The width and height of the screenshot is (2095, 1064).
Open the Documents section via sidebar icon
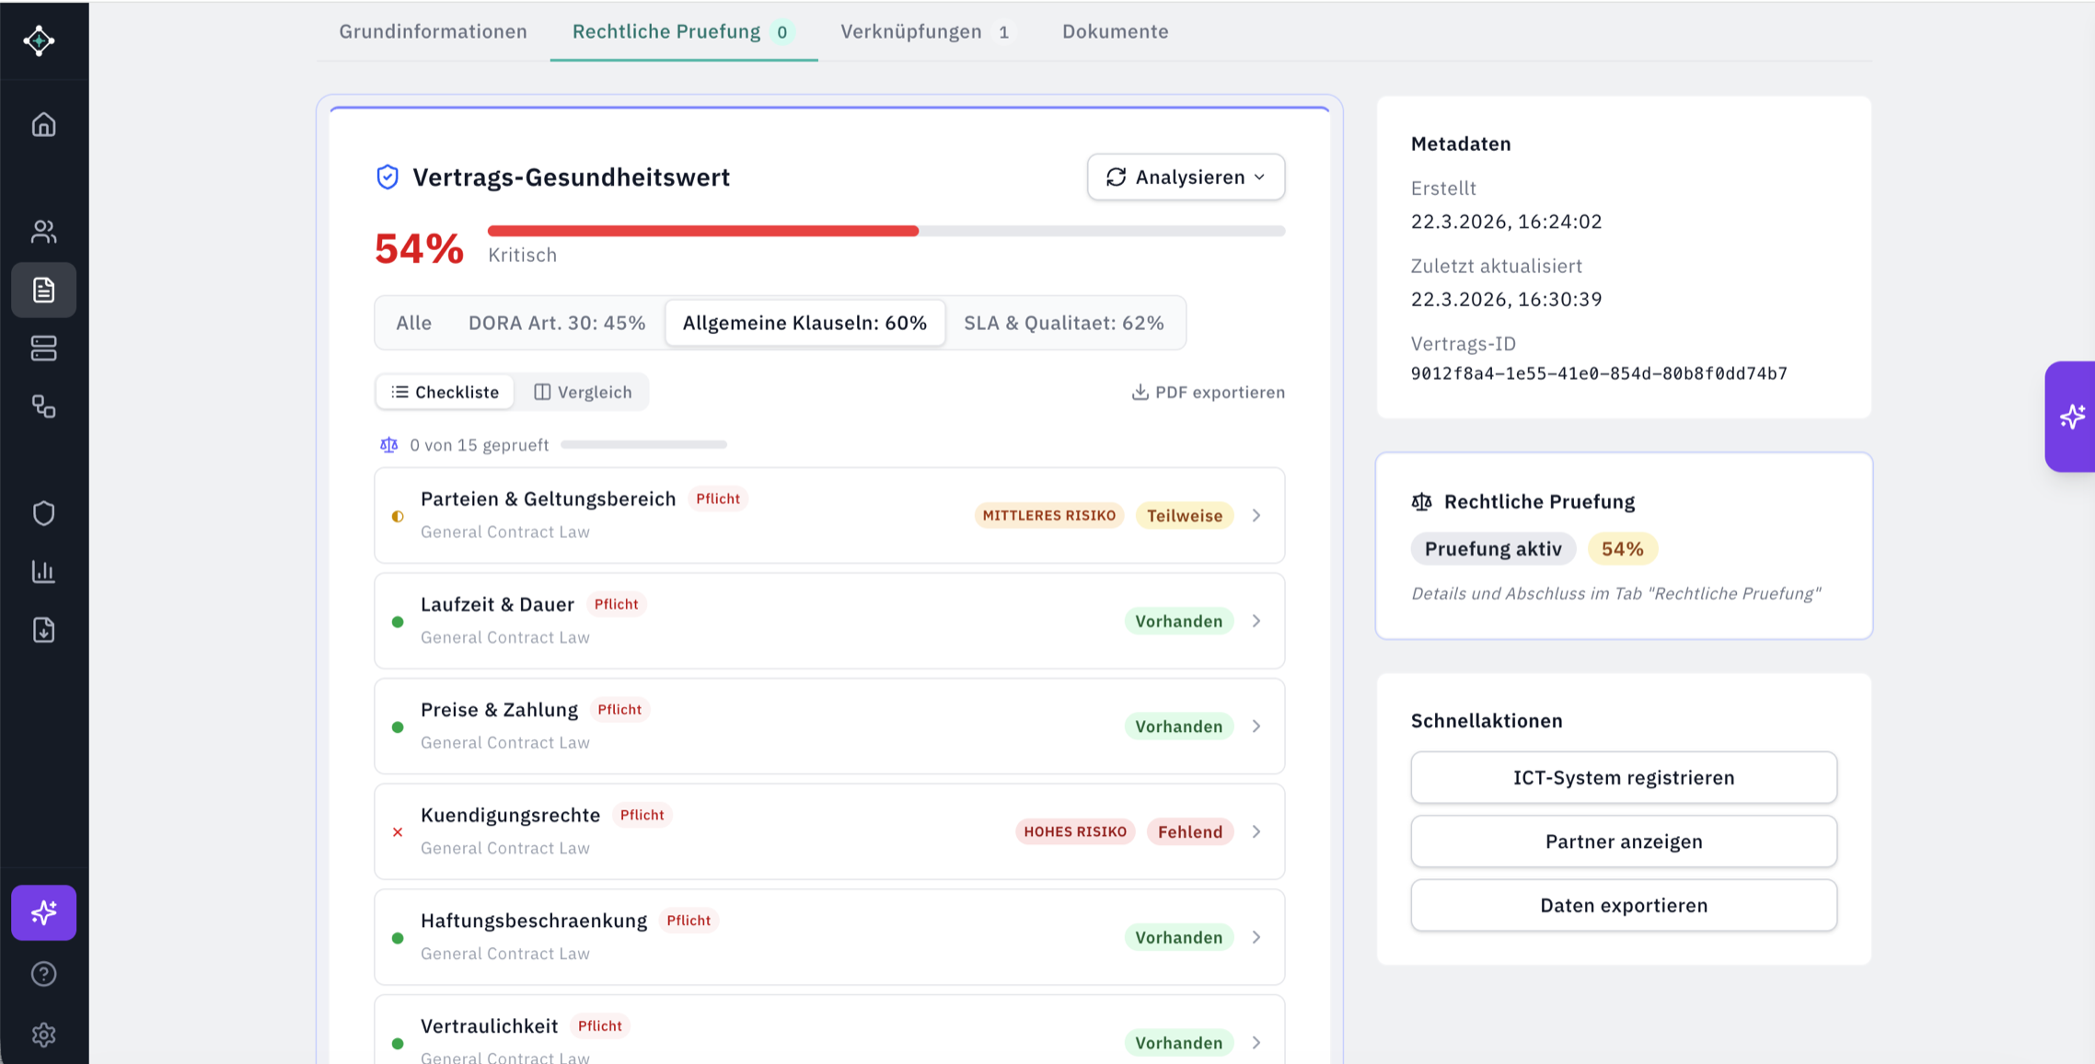click(43, 290)
